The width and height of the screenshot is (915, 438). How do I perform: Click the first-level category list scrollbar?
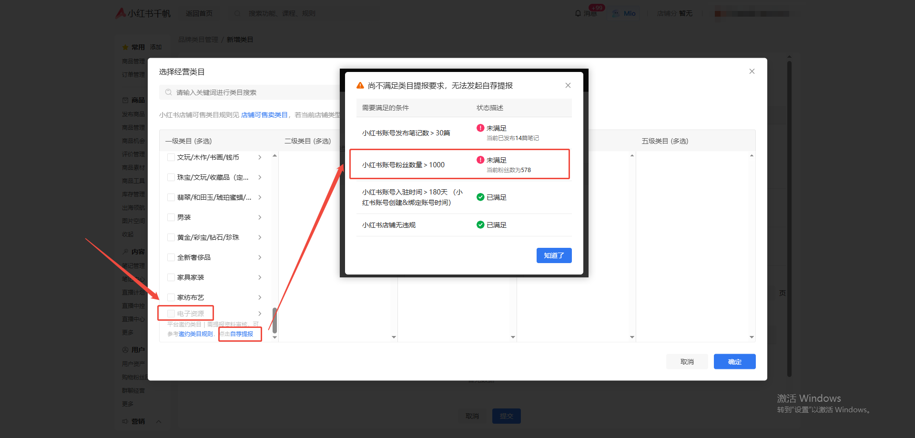(x=274, y=320)
